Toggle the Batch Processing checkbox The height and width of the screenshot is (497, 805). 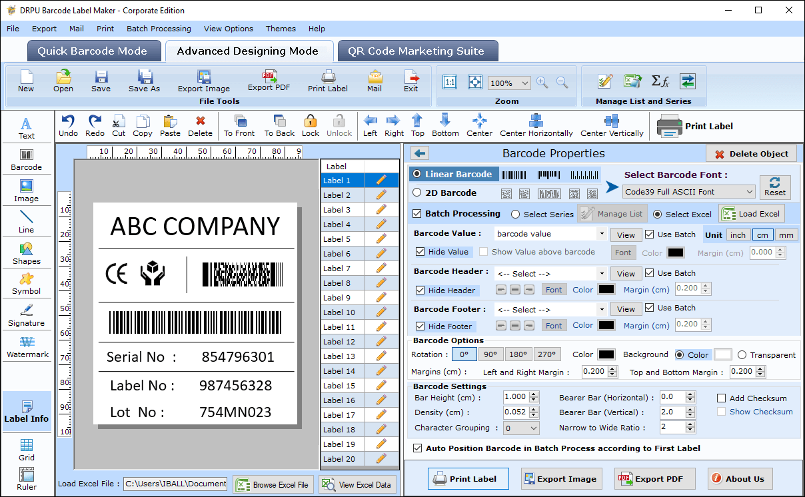[x=417, y=214]
